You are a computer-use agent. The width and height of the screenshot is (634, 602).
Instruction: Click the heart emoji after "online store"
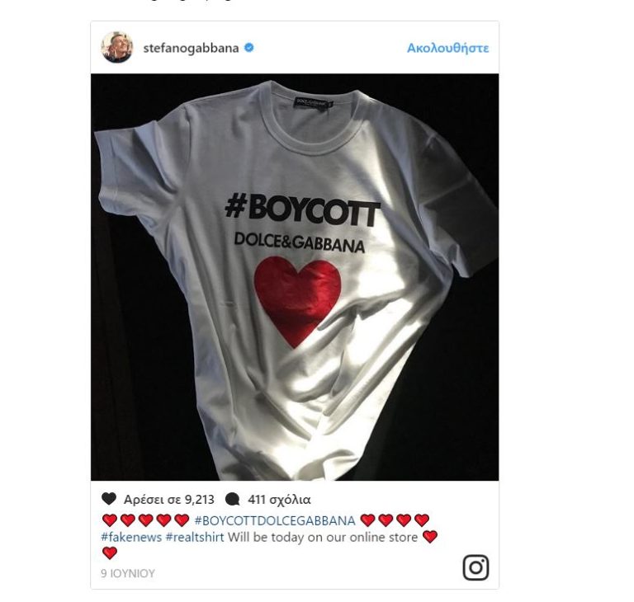429,537
